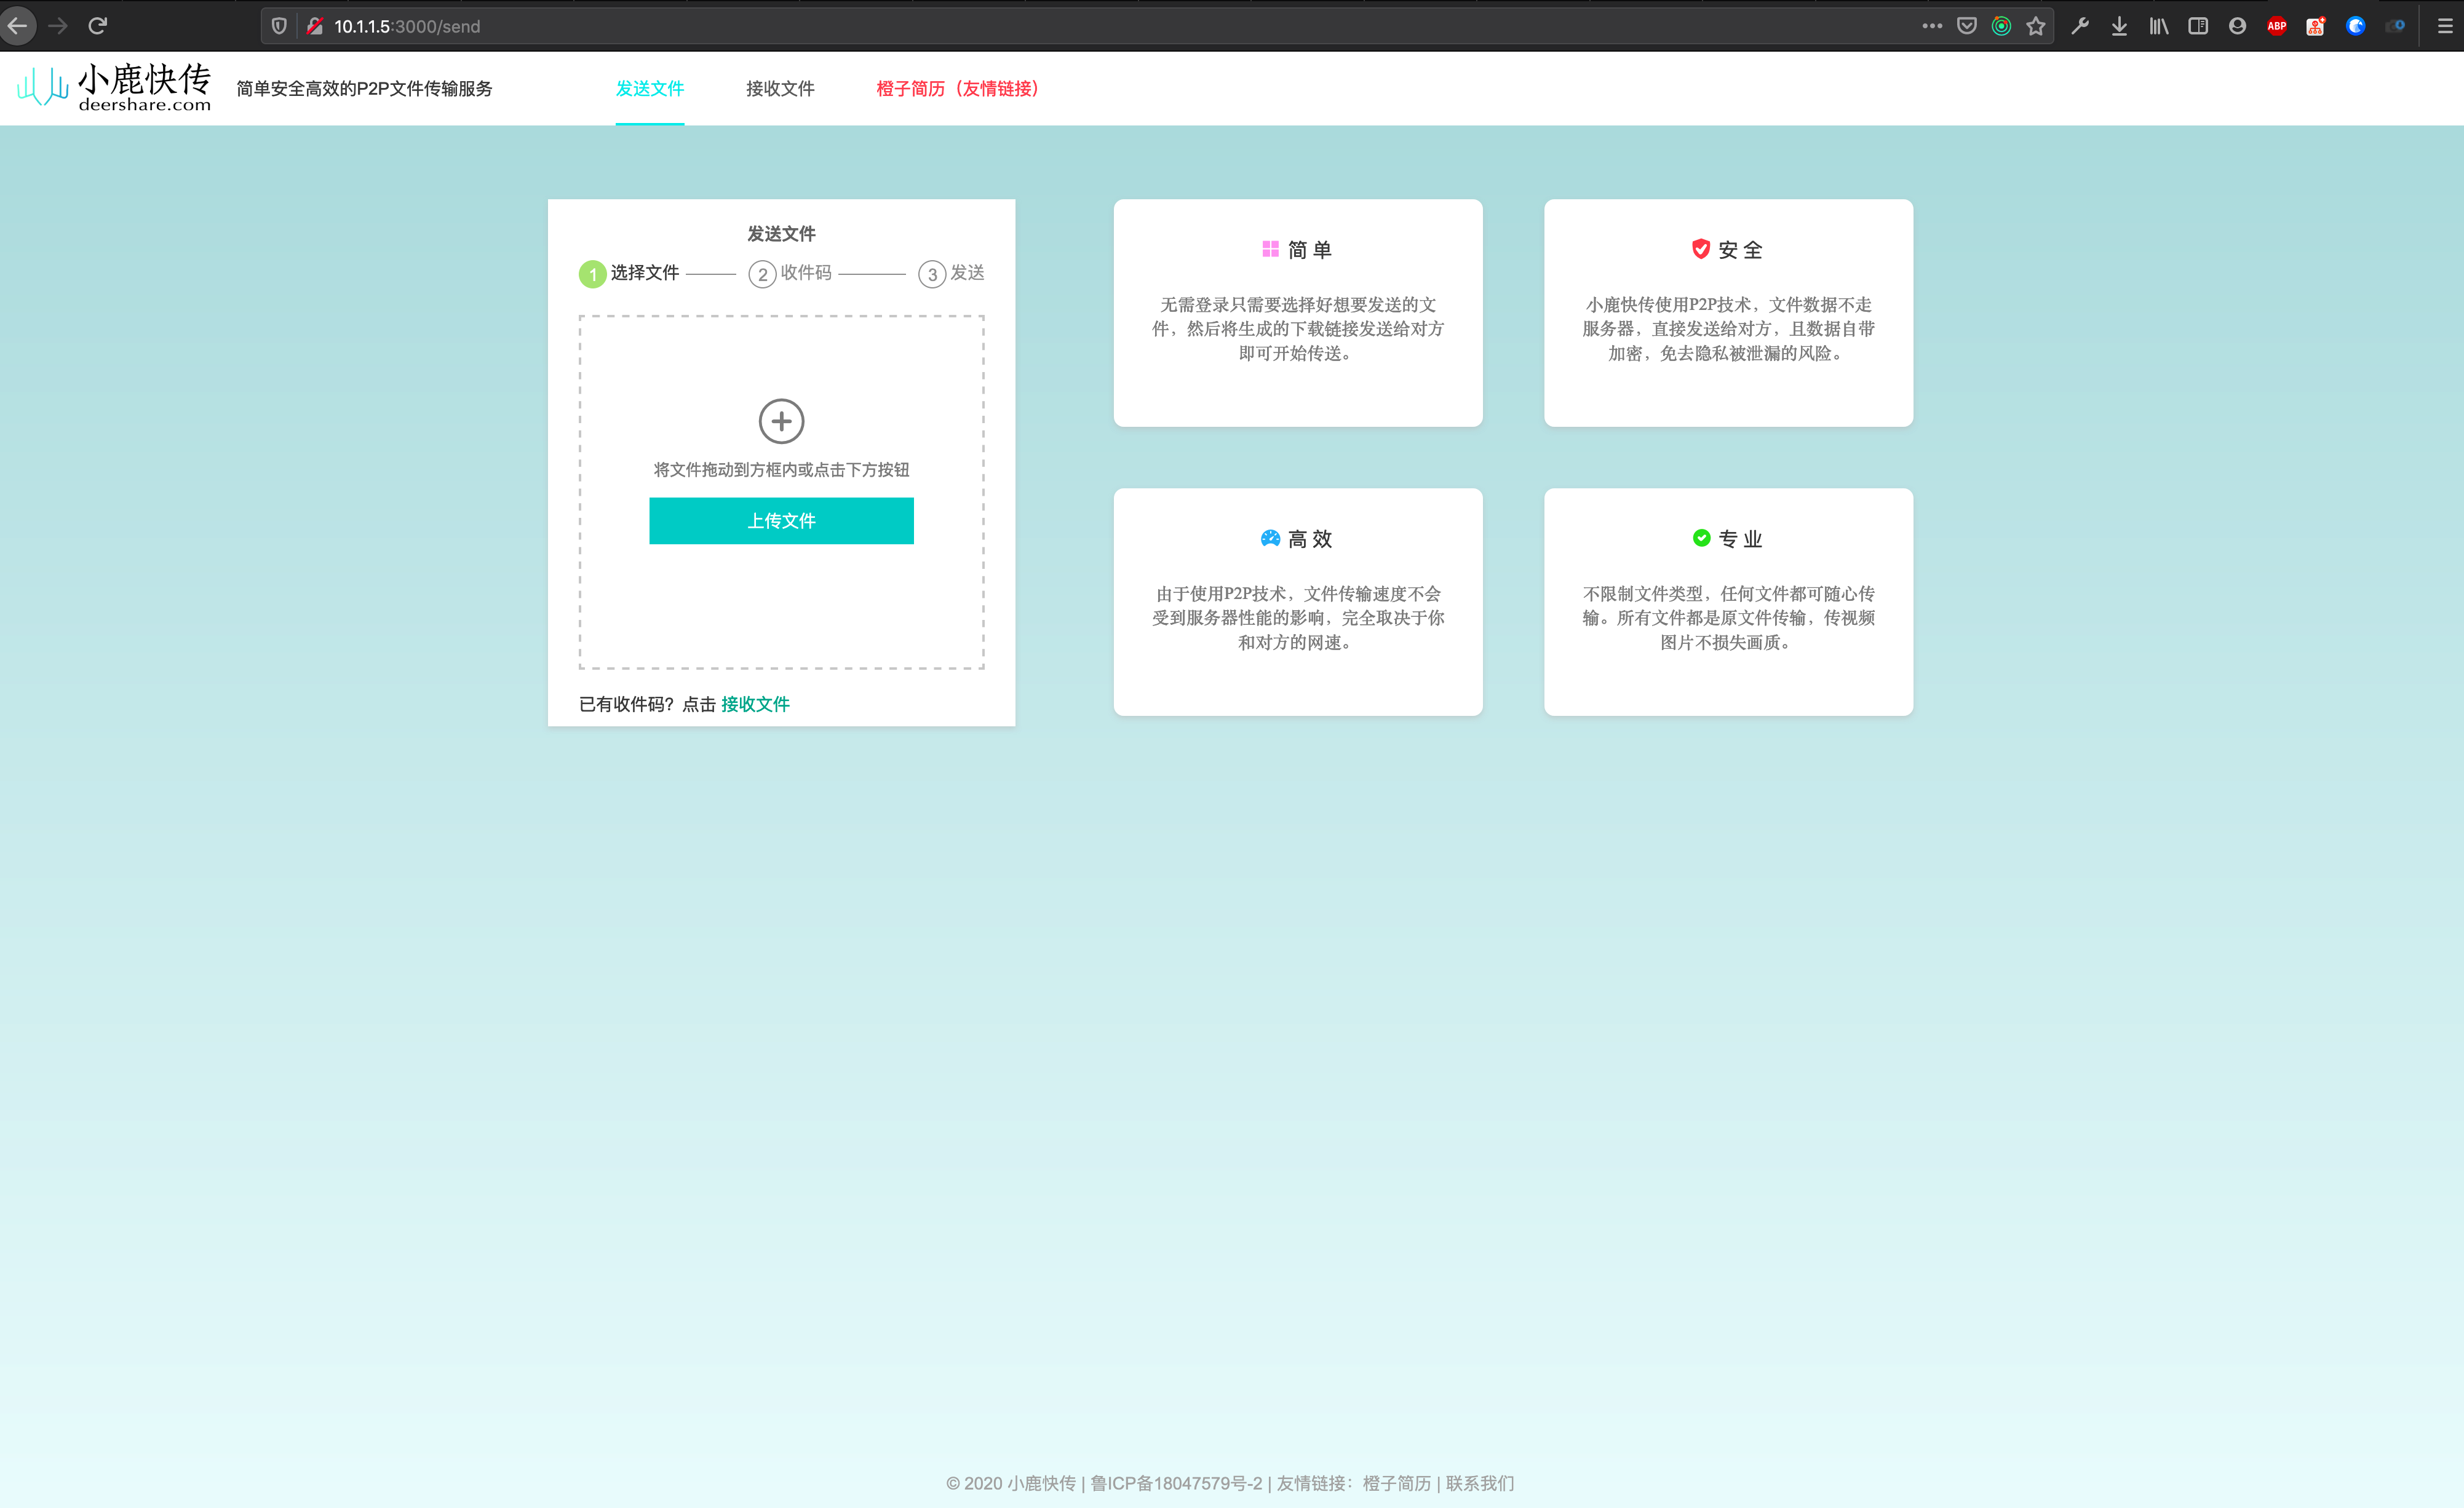Viewport: 2464px width, 1508px height.
Task: Open Adblock Plus extension icon
Action: [x=2276, y=26]
